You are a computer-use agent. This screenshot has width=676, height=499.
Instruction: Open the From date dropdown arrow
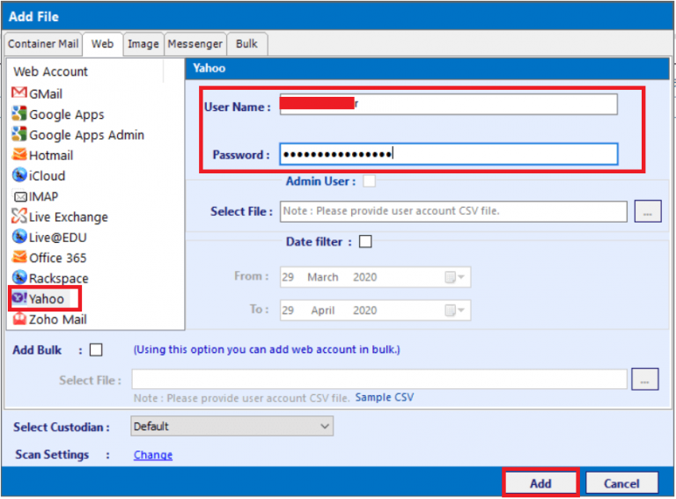[461, 276]
